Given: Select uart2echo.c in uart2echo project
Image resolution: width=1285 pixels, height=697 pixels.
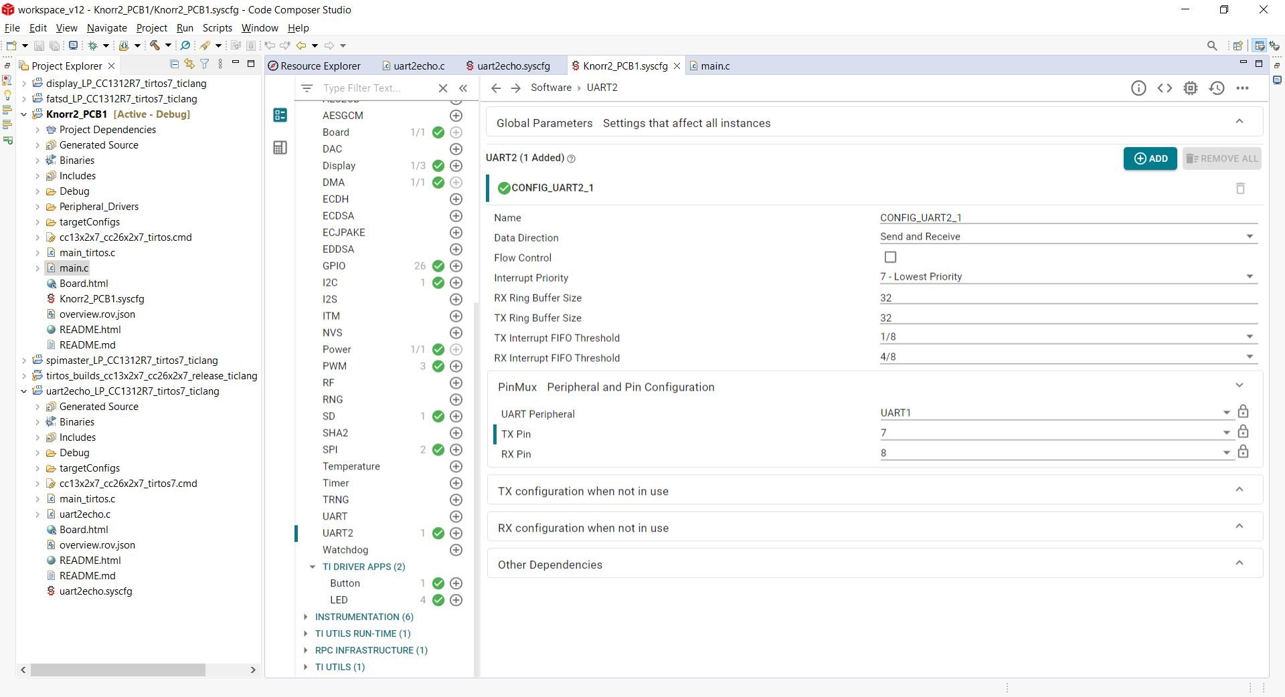Looking at the screenshot, I should (84, 514).
